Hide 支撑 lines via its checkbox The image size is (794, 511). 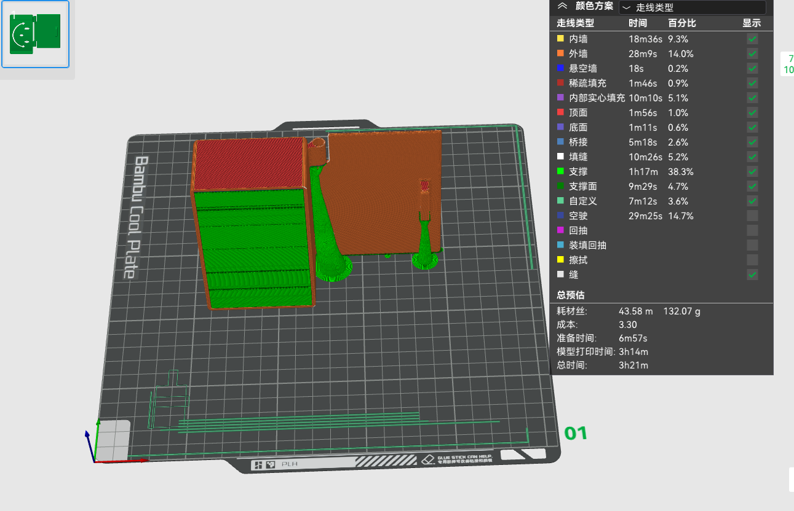(x=752, y=171)
